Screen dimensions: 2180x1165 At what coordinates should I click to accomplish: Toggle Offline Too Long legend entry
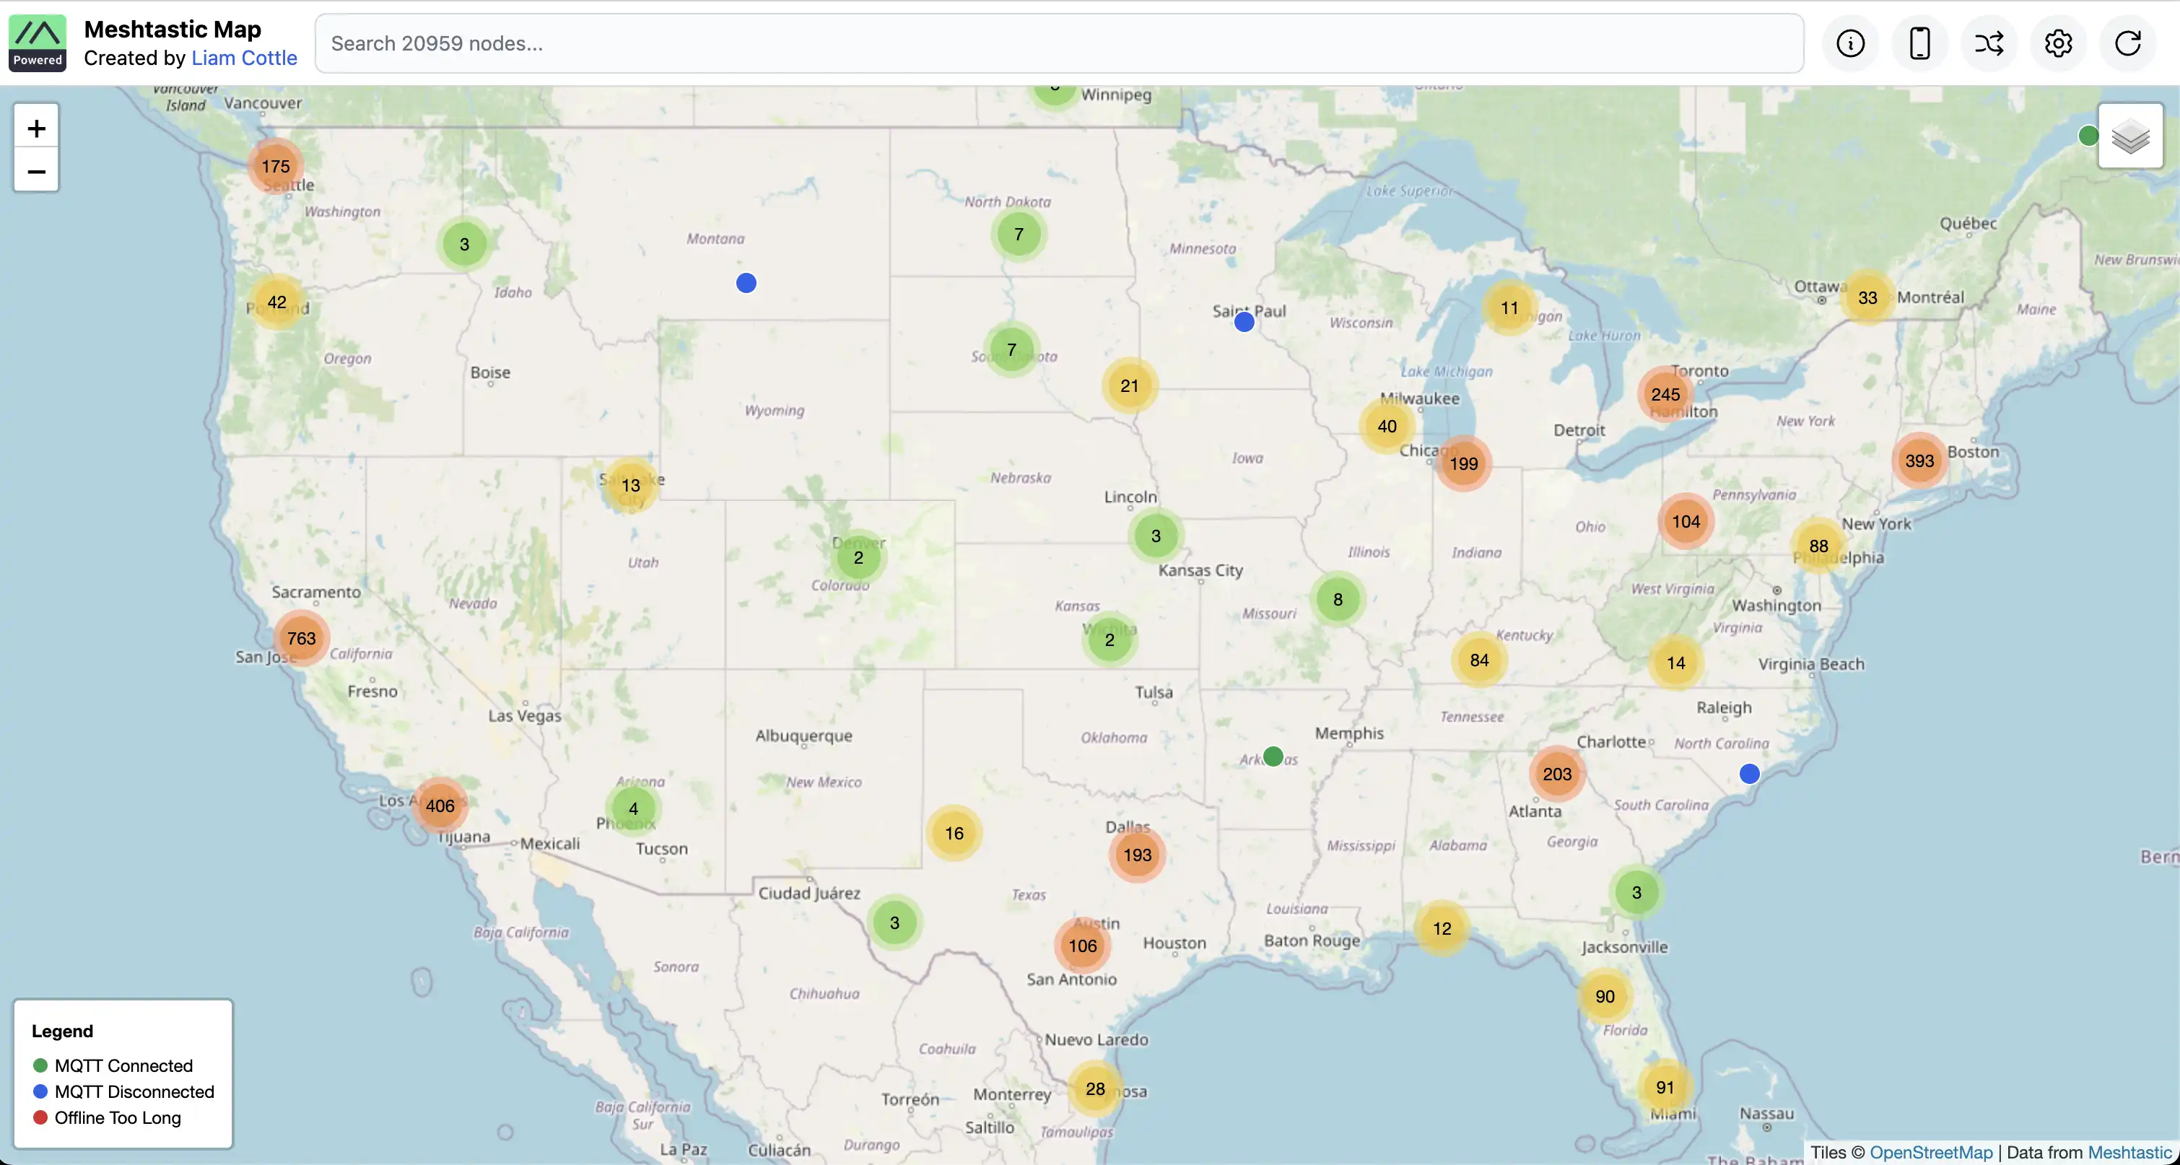118,1117
